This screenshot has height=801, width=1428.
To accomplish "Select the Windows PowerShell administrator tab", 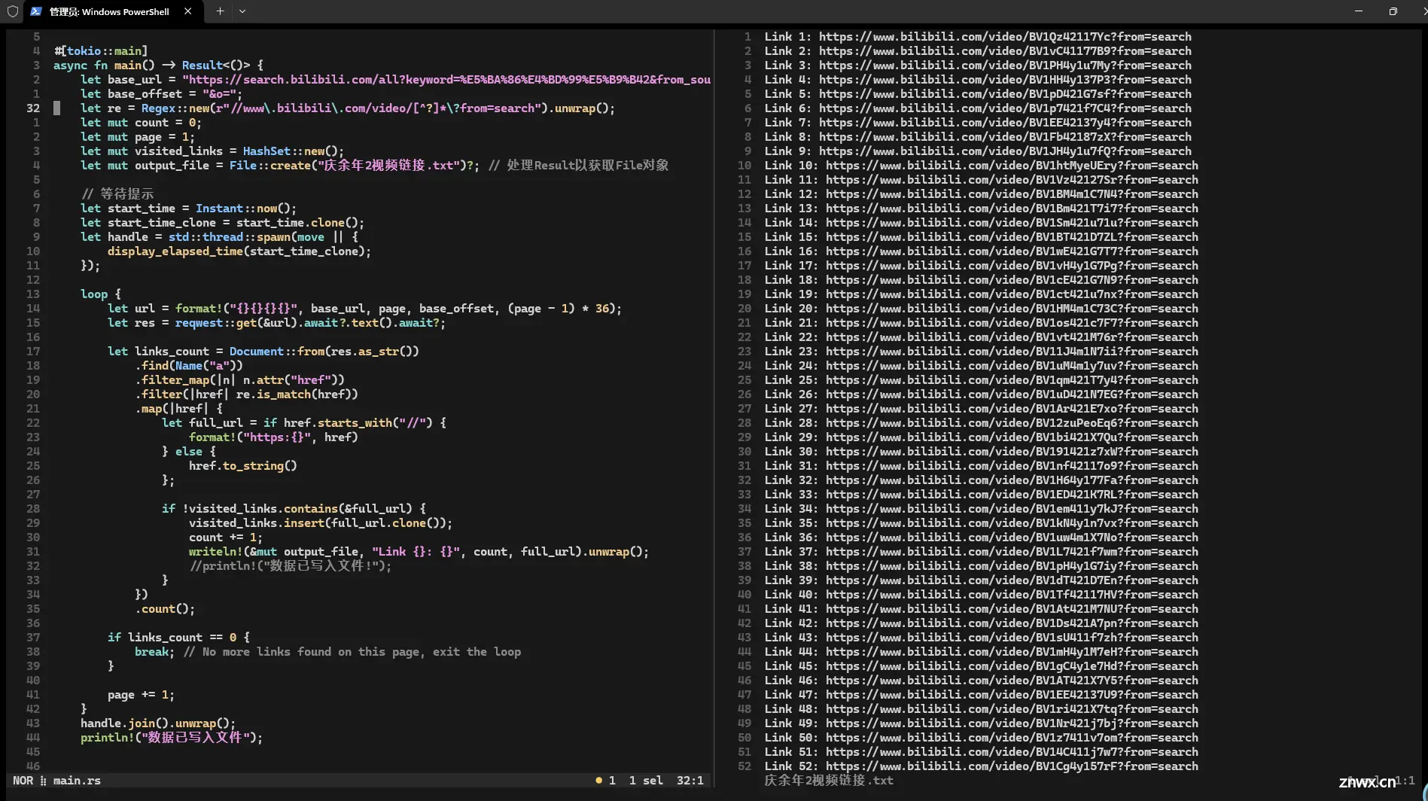I will click(x=111, y=11).
